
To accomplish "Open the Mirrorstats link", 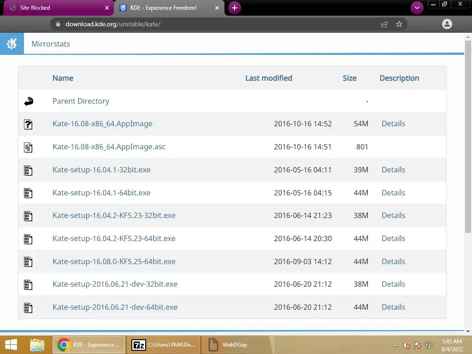I will (51, 44).
